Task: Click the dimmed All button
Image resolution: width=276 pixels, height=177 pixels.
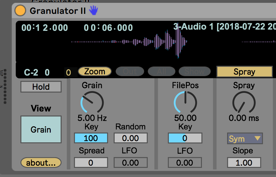Action: point(162,71)
